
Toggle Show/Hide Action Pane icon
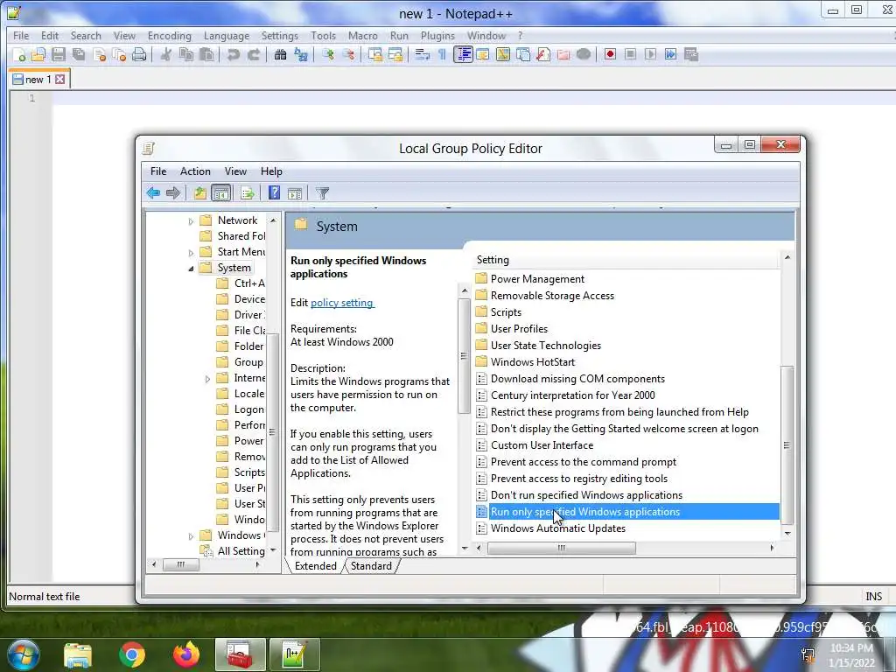295,193
